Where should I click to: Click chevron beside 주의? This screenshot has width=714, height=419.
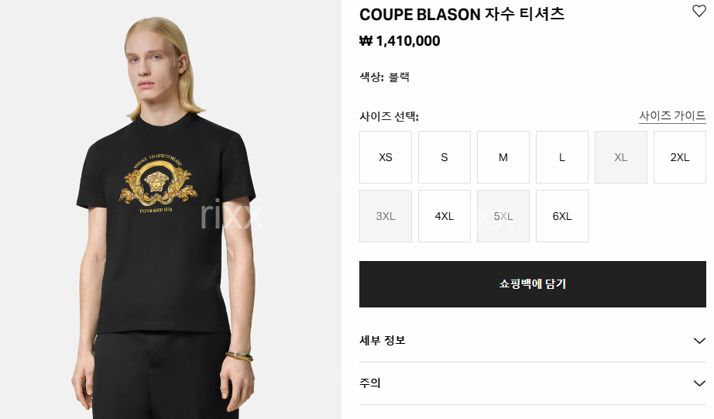coord(699,383)
